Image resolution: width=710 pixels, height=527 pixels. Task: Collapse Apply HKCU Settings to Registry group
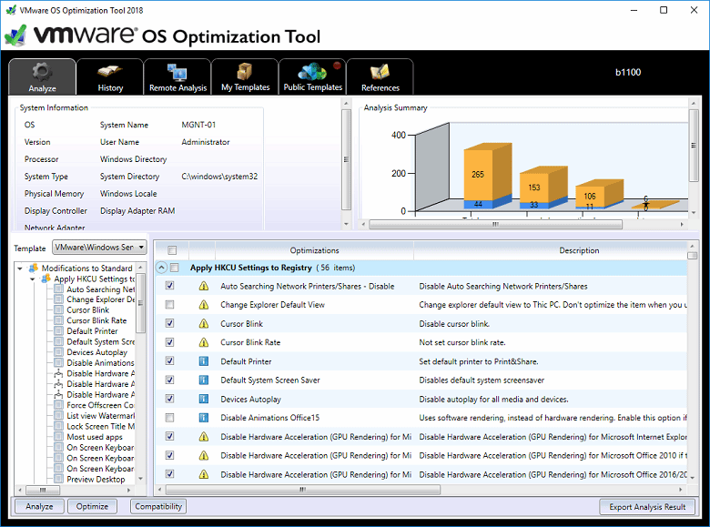tap(161, 268)
